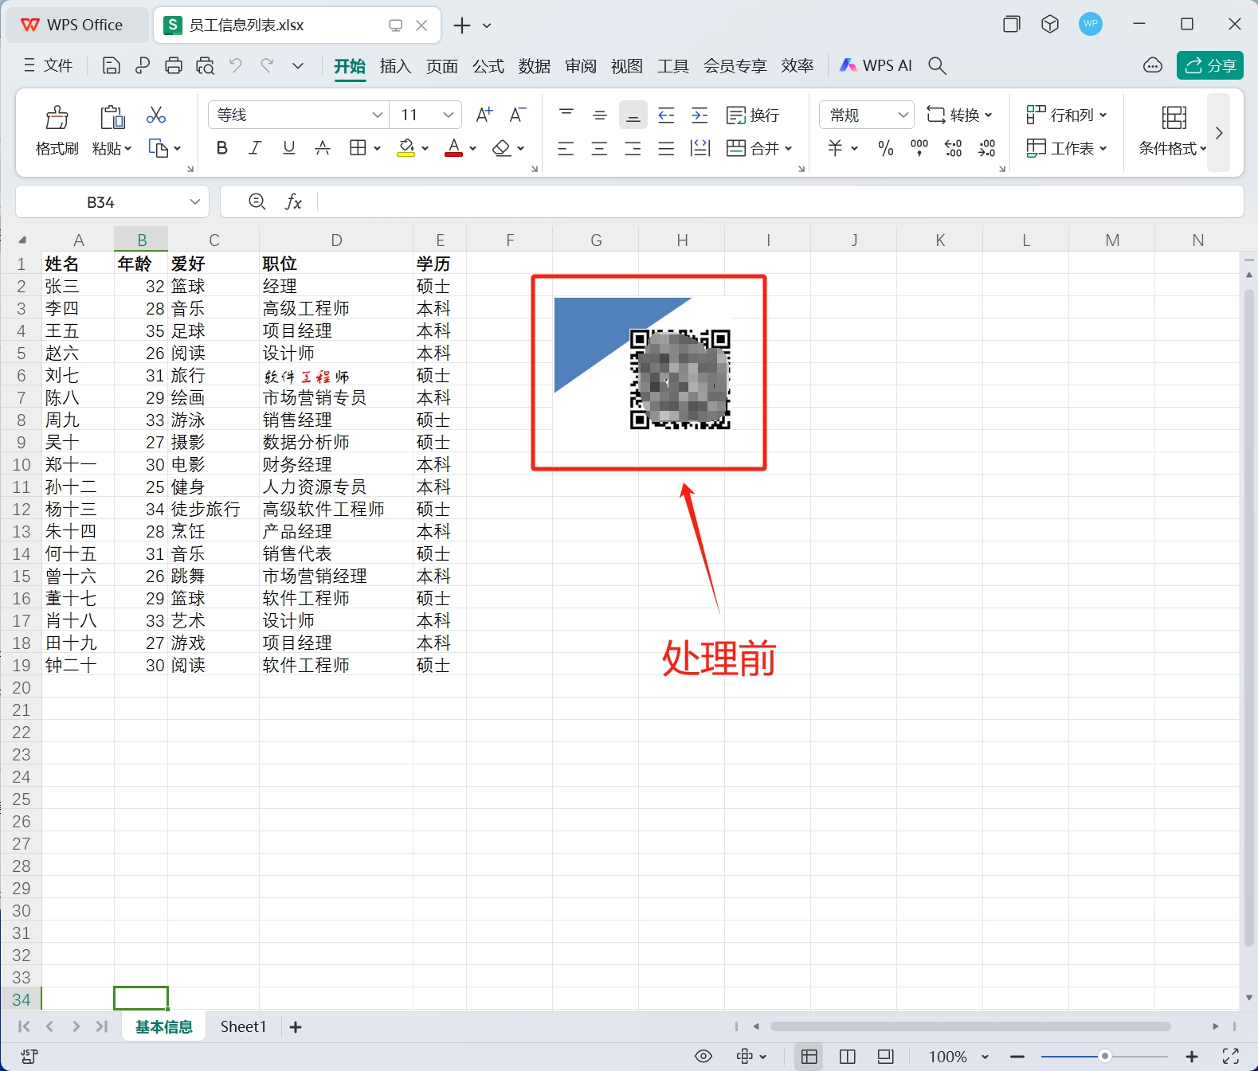Increase decimal places icon
Screen dimensions: 1258x1071
tap(953, 148)
